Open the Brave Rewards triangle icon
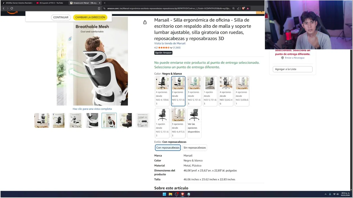The width and height of the screenshot is (353, 198). [248, 8]
